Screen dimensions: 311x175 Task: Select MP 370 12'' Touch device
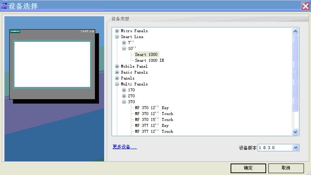click(154, 114)
